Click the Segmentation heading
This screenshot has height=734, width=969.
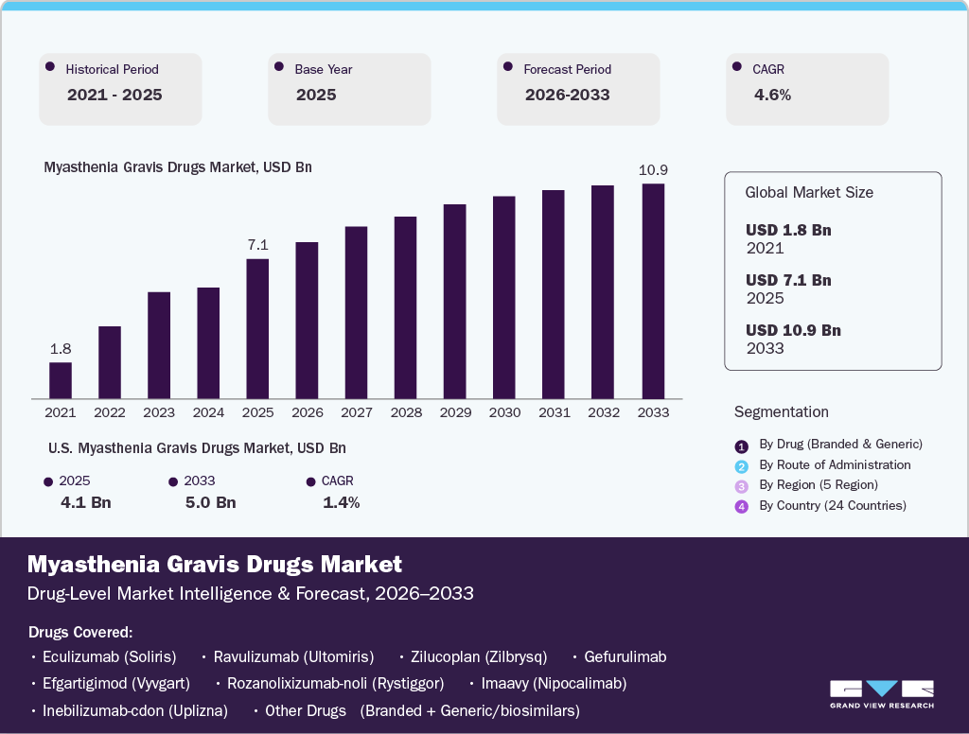click(781, 412)
